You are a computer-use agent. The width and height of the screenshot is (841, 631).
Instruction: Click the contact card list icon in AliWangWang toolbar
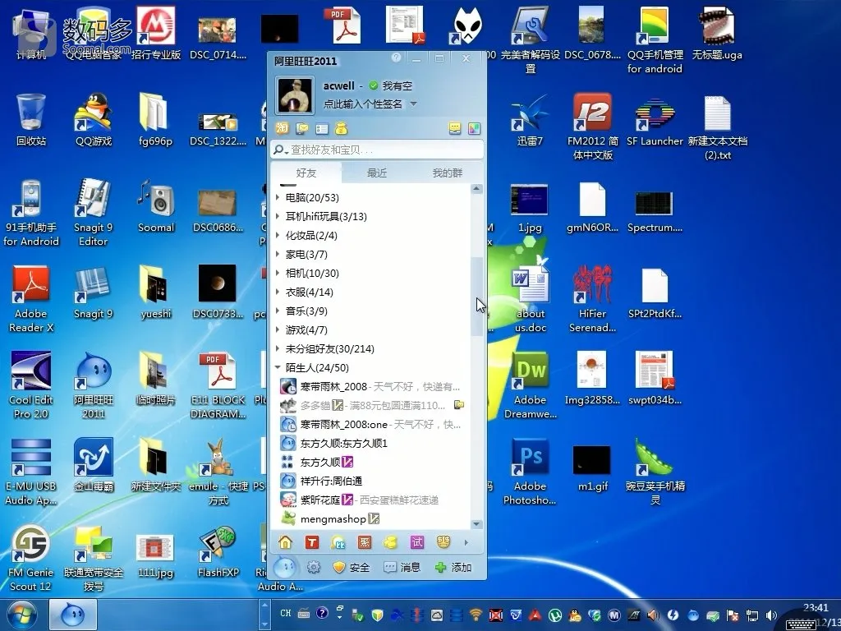point(322,129)
